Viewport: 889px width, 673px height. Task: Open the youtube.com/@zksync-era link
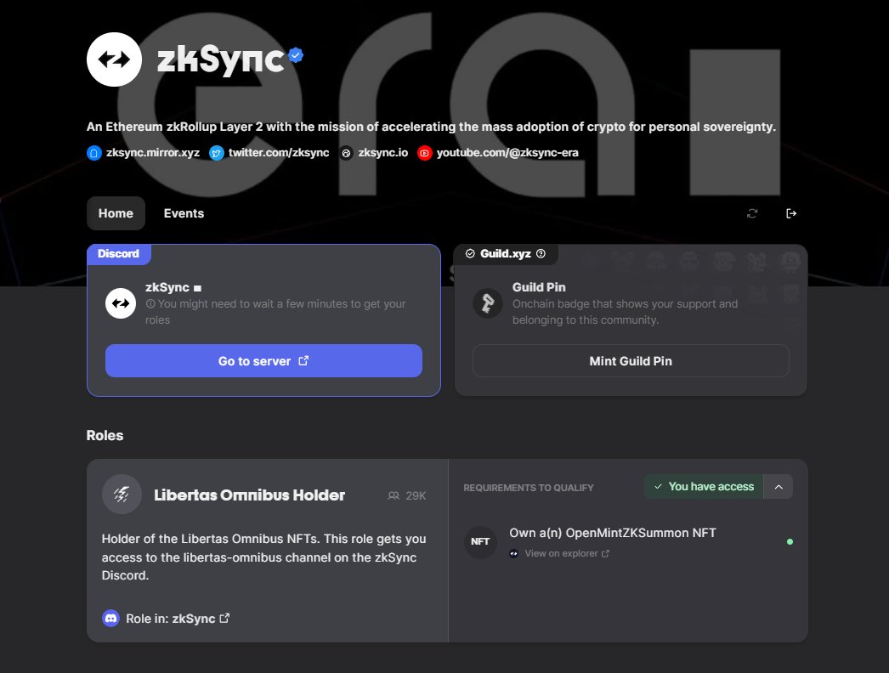(x=507, y=152)
